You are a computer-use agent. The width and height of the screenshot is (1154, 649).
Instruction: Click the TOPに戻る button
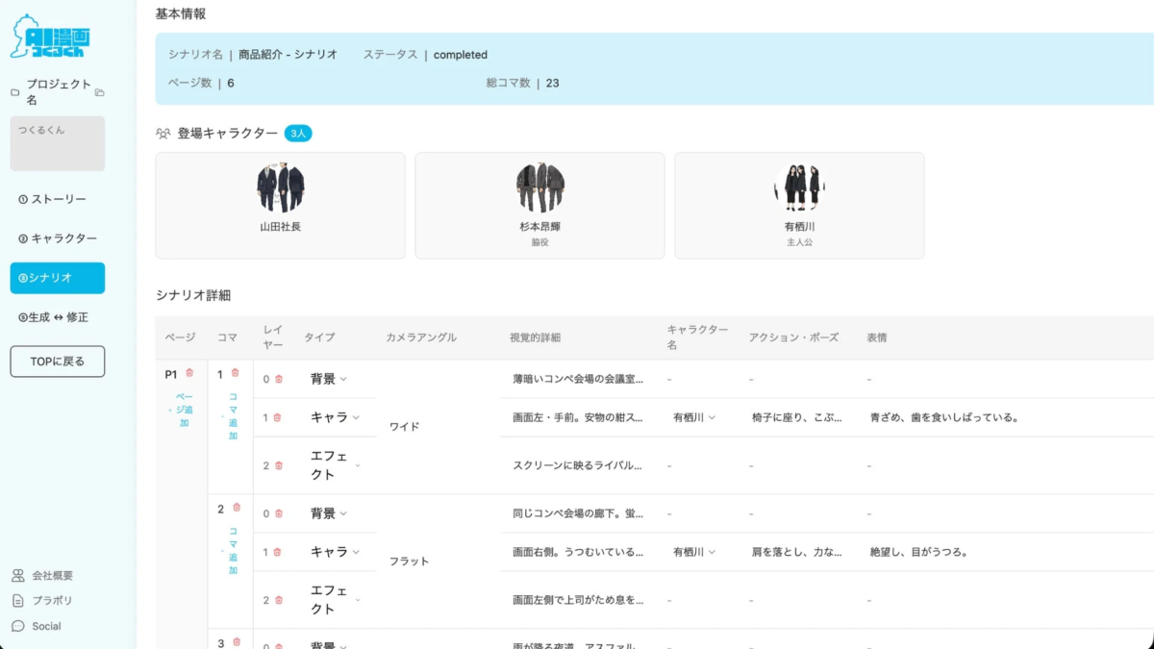pos(57,361)
